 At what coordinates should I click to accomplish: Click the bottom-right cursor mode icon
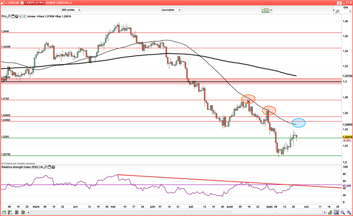[330, 212]
